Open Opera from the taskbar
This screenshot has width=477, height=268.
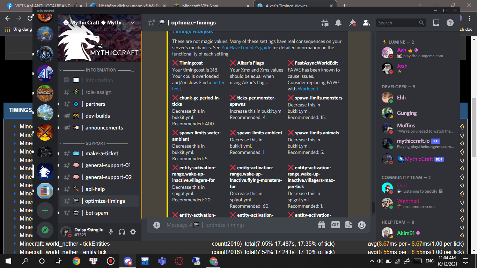(x=179, y=261)
